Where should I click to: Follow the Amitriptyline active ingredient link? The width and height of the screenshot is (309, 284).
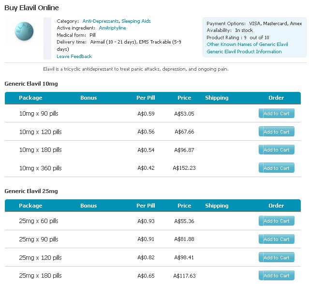(112, 28)
